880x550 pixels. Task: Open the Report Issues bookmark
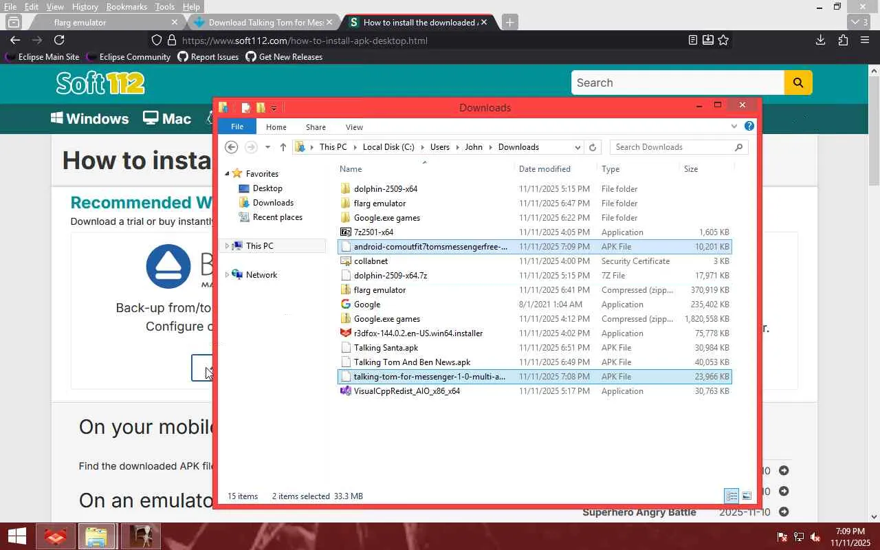coord(208,57)
